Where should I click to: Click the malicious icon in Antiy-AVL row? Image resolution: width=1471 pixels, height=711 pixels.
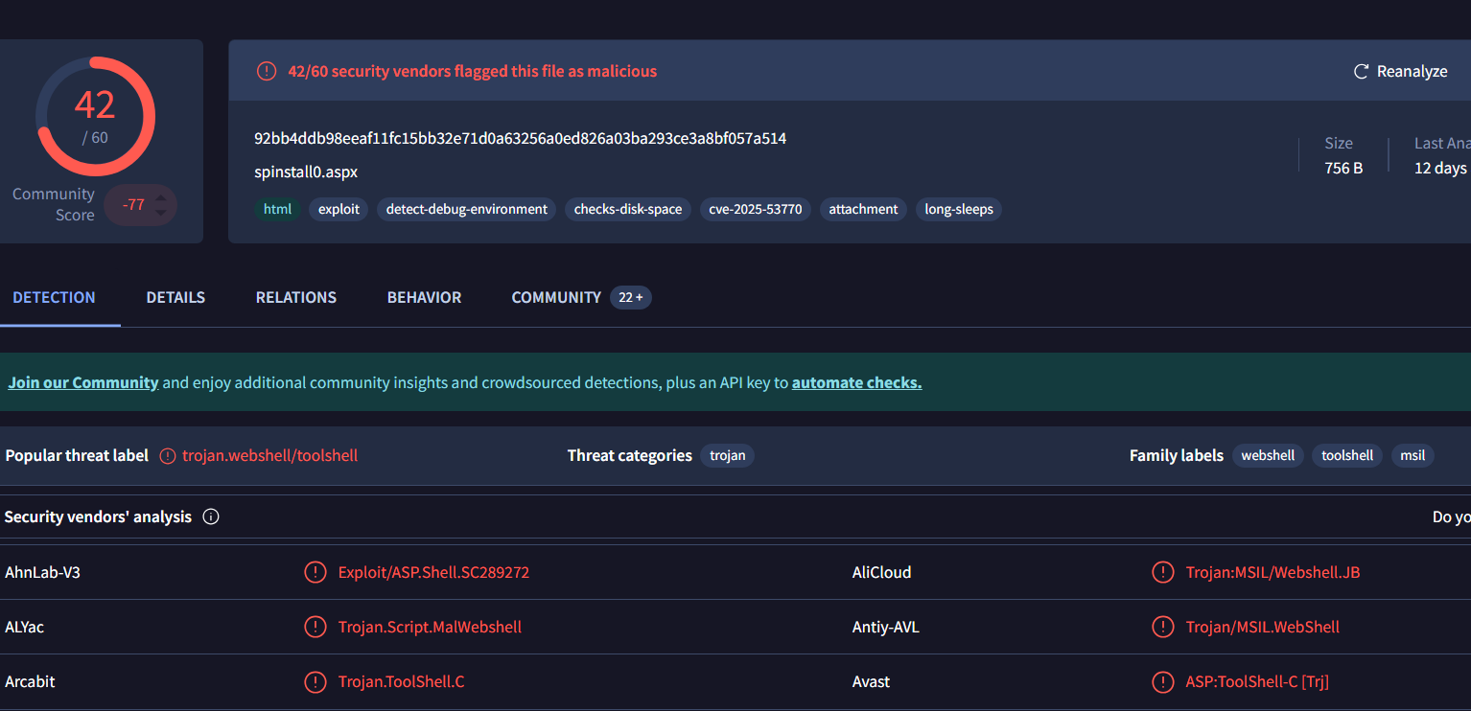[1162, 628]
